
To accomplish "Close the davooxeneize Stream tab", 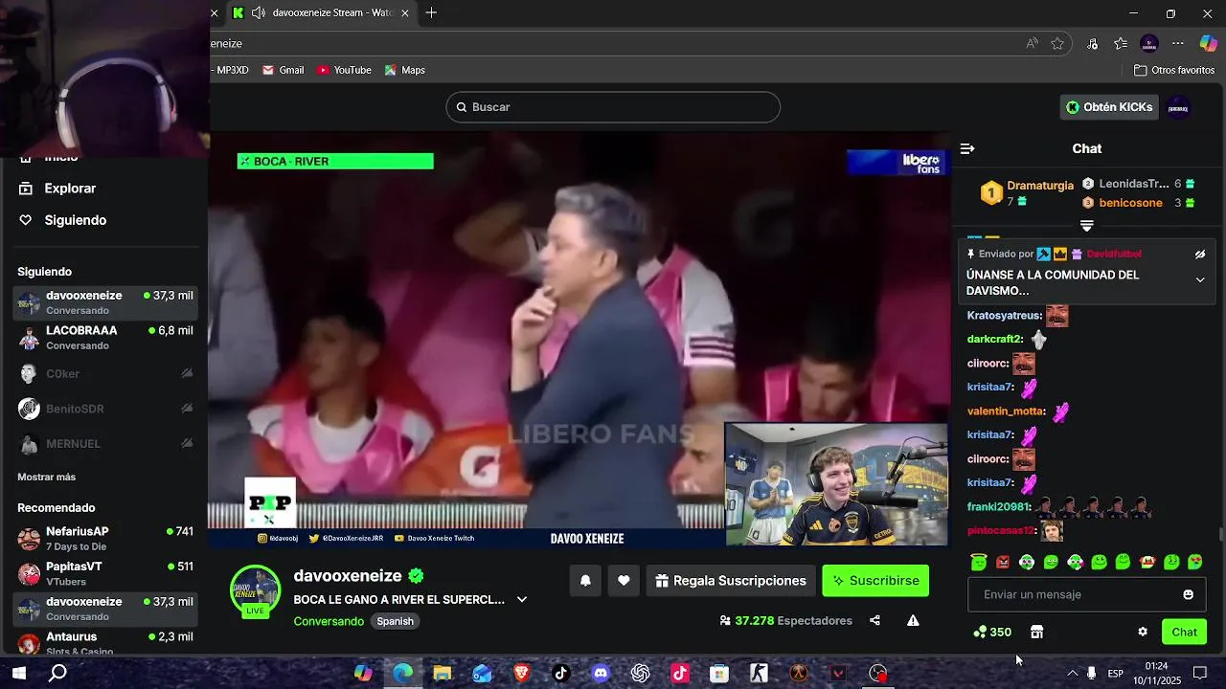I will (405, 13).
